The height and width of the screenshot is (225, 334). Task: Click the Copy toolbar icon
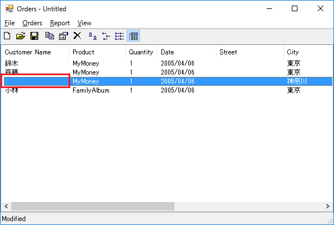click(49, 36)
